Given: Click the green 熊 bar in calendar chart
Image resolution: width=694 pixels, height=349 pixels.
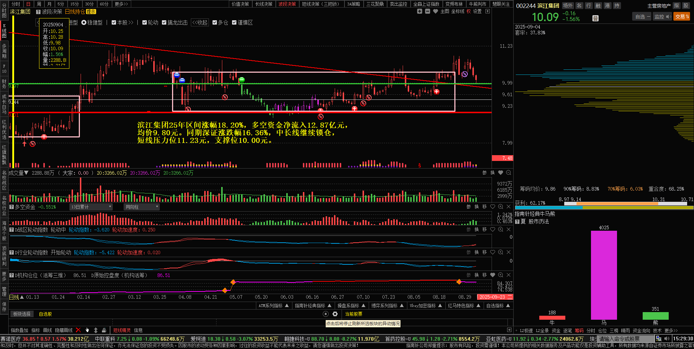Looking at the screenshot, I should pos(655,316).
